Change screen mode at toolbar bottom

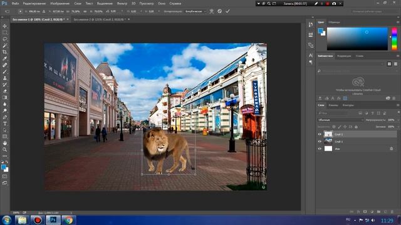(4, 183)
